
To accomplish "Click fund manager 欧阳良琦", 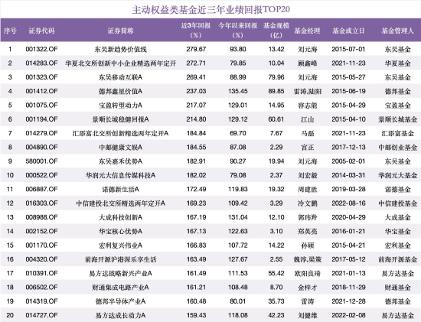I will click(308, 273).
